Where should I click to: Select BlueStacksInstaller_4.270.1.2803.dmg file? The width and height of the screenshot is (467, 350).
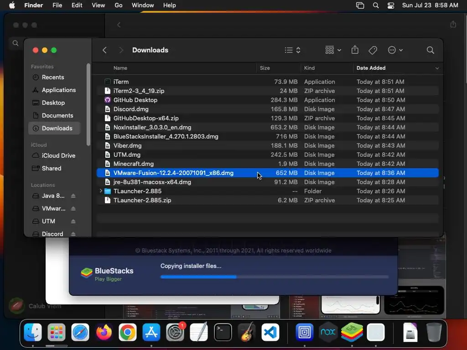267,137
